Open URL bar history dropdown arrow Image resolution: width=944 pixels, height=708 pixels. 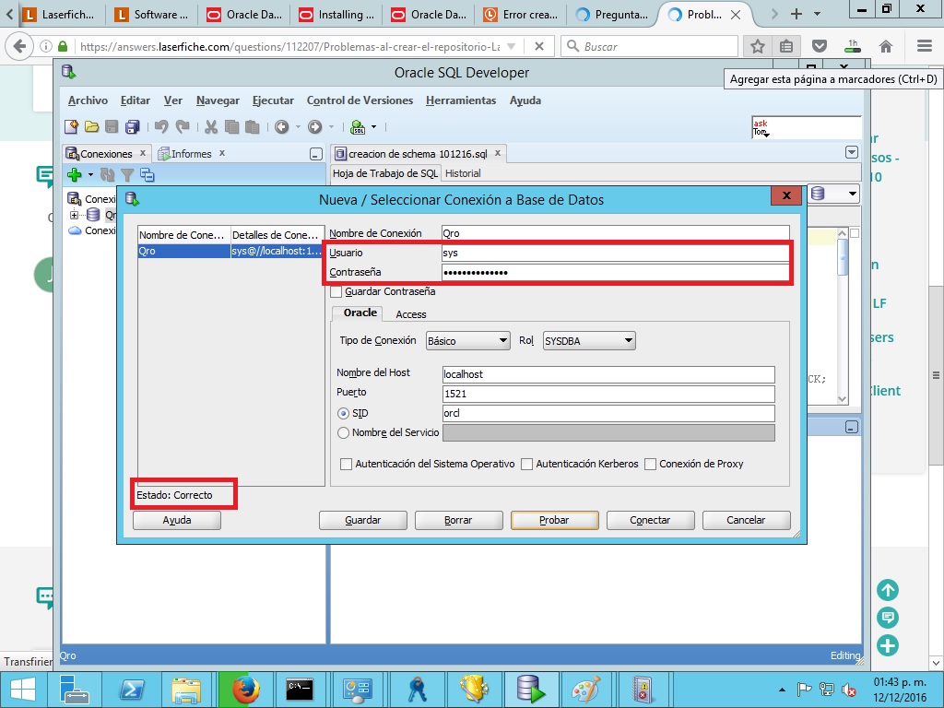click(x=512, y=46)
